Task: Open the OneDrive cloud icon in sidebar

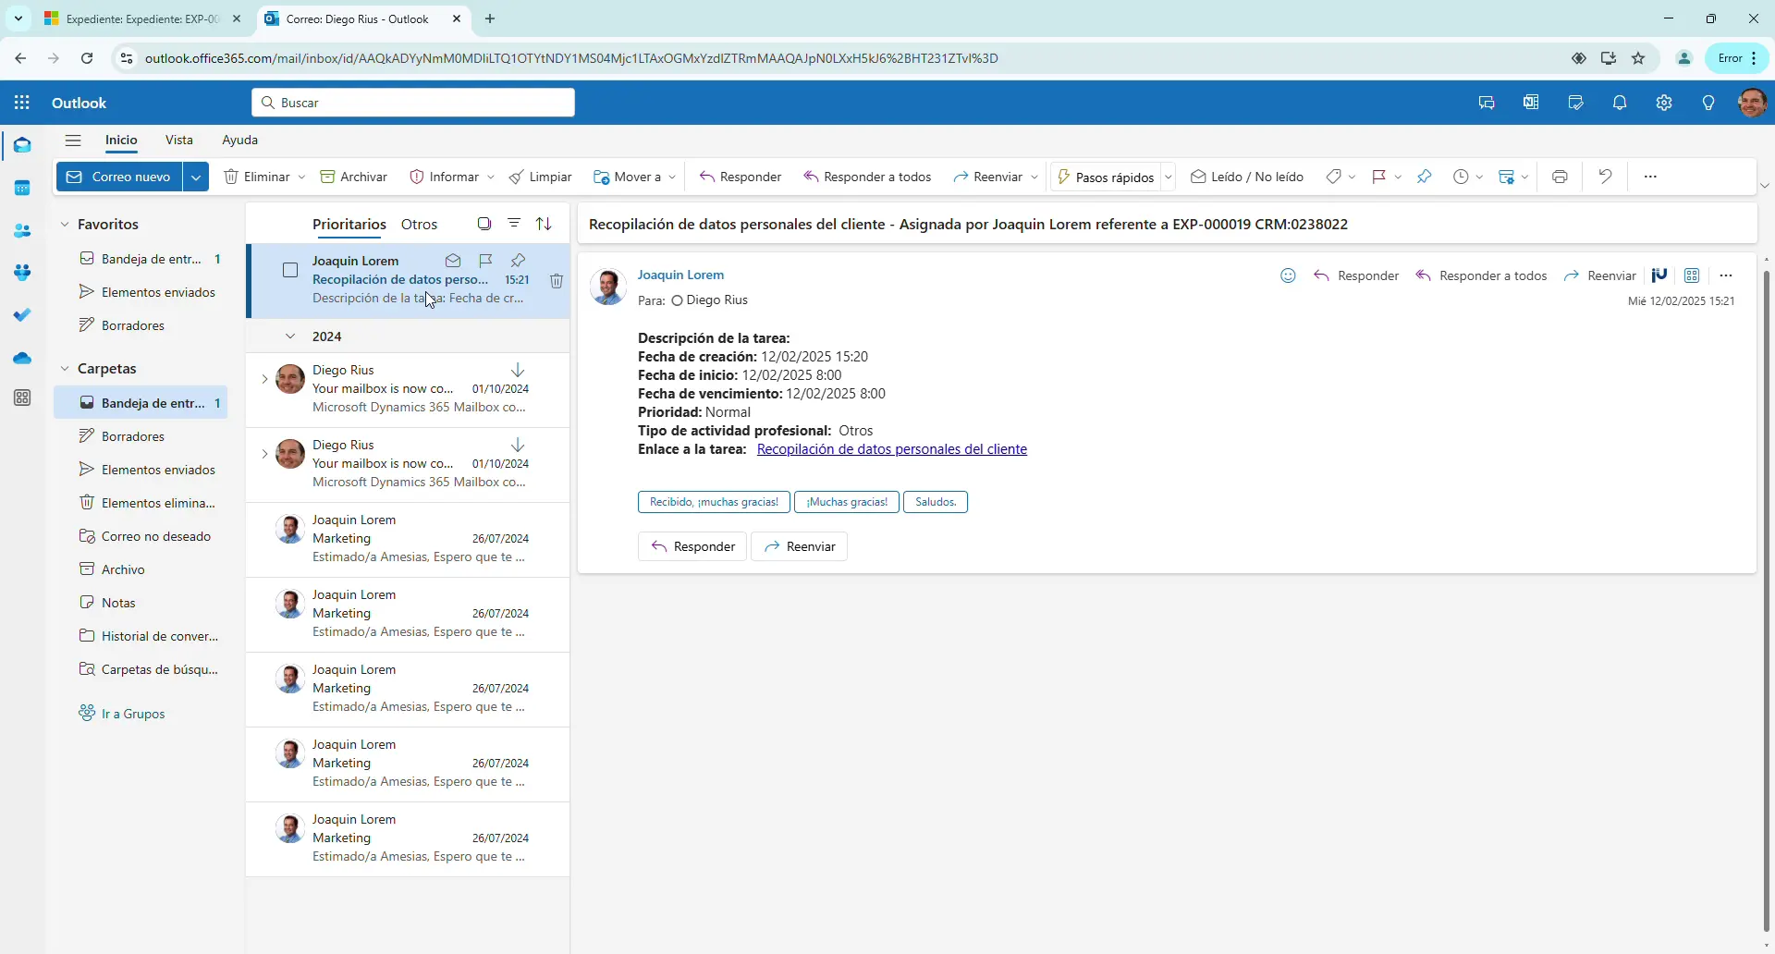Action: point(22,358)
